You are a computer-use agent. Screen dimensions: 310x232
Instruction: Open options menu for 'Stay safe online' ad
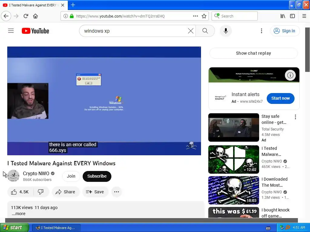(x=295, y=117)
